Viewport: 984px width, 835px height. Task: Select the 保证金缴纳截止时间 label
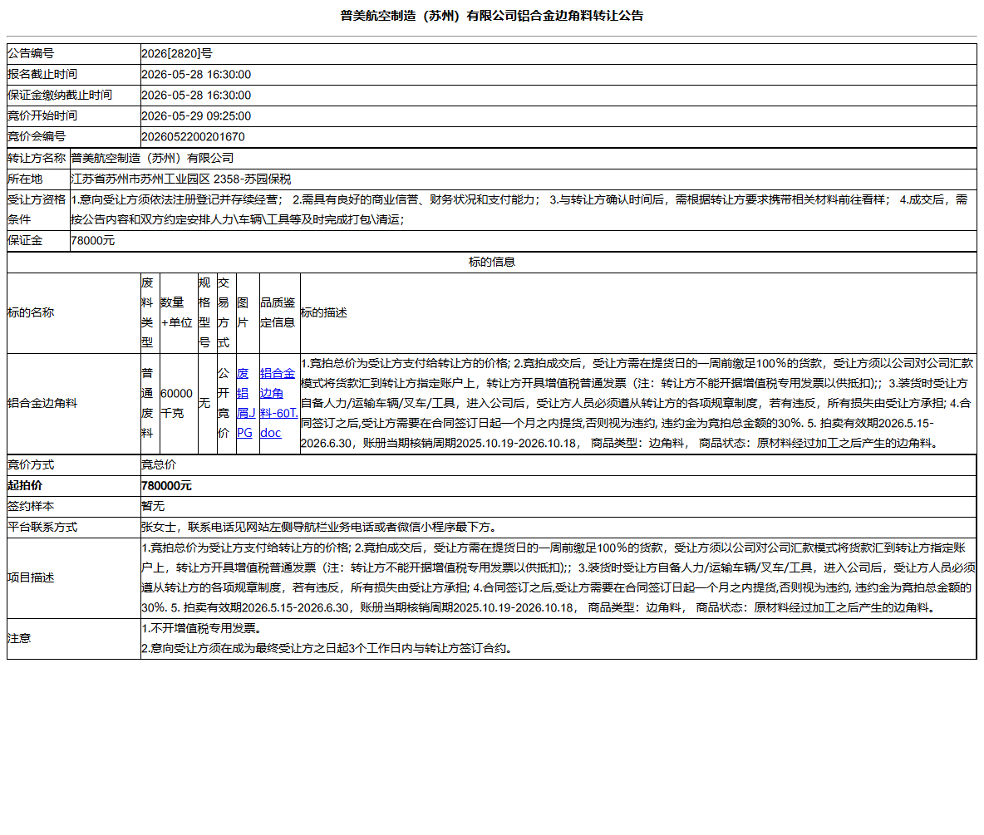pyautogui.click(x=60, y=96)
